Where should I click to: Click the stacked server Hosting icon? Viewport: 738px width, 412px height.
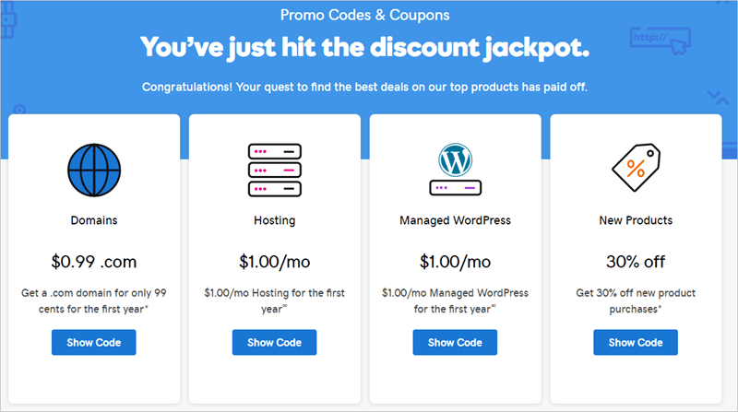point(274,170)
